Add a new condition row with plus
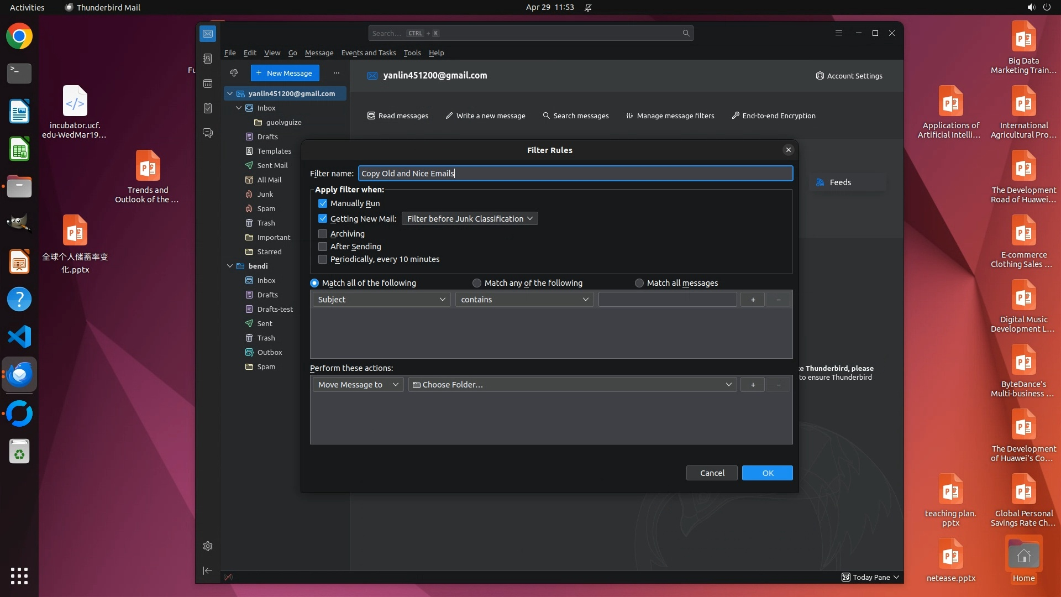Image resolution: width=1061 pixels, height=597 pixels. [753, 300]
